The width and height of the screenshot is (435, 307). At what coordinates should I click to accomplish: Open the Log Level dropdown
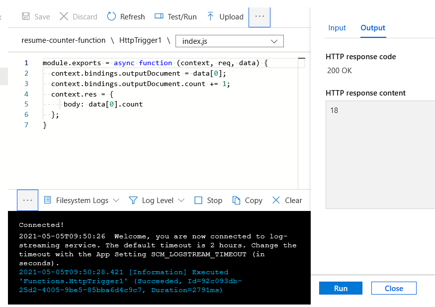point(157,200)
